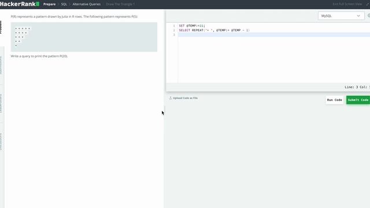
Task: Click the P(R) pattern description sentence
Action: [x=74, y=17]
